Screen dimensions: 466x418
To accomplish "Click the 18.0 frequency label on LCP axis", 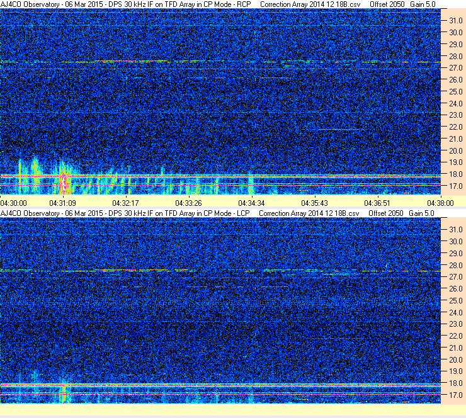I will [455, 383].
